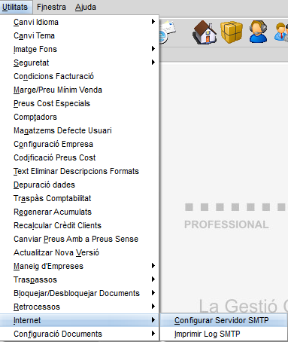Choose Condicions Facturació entry

point(79,76)
